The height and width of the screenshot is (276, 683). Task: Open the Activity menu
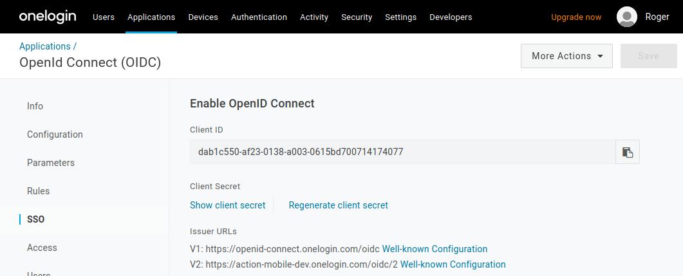pyautogui.click(x=314, y=17)
